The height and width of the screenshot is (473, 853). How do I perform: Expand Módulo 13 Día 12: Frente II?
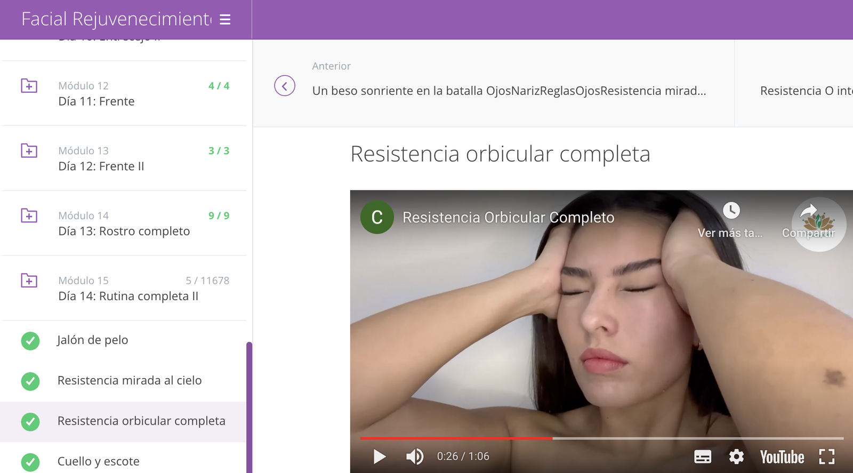[29, 151]
